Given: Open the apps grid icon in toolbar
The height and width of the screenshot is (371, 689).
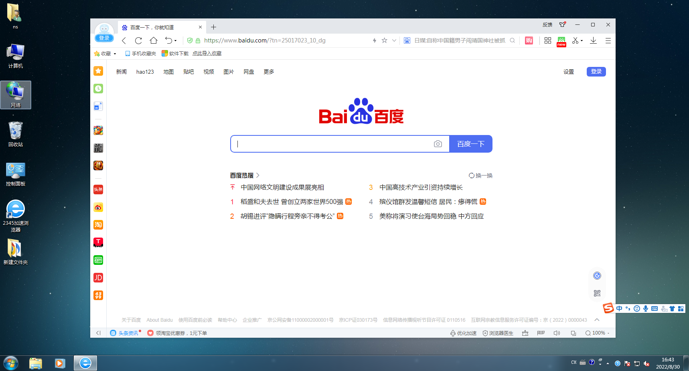Looking at the screenshot, I should tap(548, 40).
